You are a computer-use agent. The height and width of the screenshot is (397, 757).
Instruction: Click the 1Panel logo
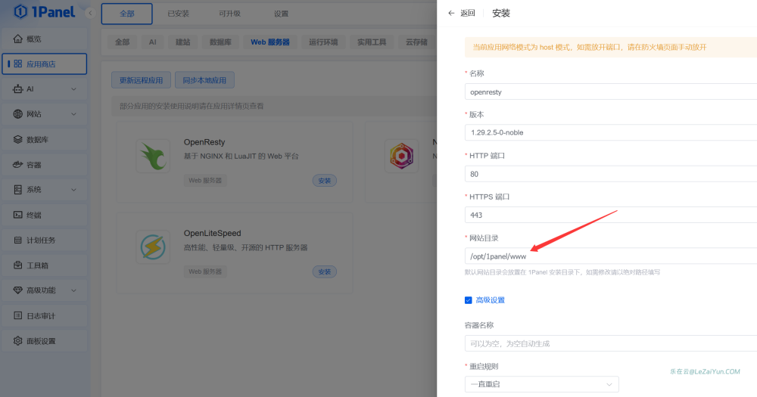[x=45, y=11]
